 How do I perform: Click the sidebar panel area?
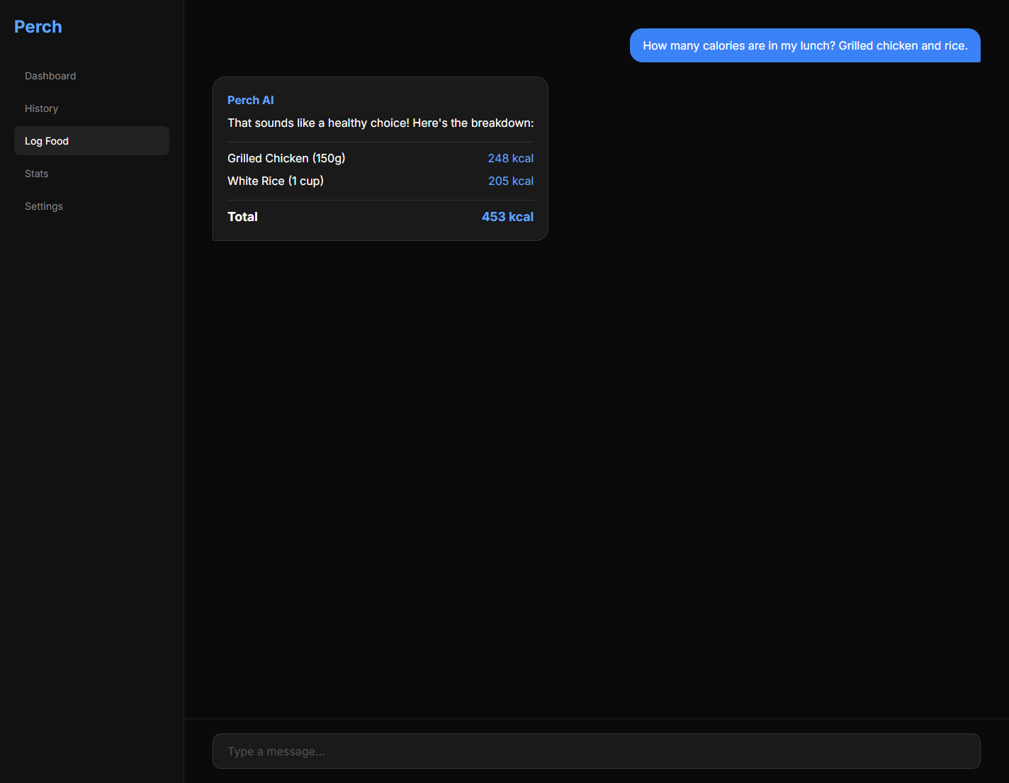(x=91, y=425)
